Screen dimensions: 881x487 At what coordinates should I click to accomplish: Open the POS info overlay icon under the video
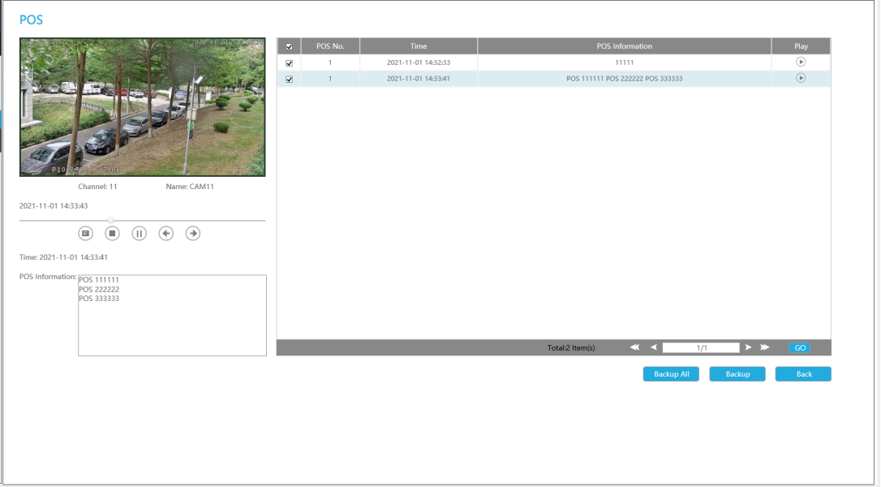(x=85, y=234)
